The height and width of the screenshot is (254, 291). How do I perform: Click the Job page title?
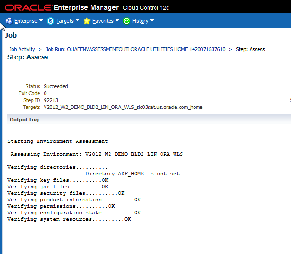(11, 35)
